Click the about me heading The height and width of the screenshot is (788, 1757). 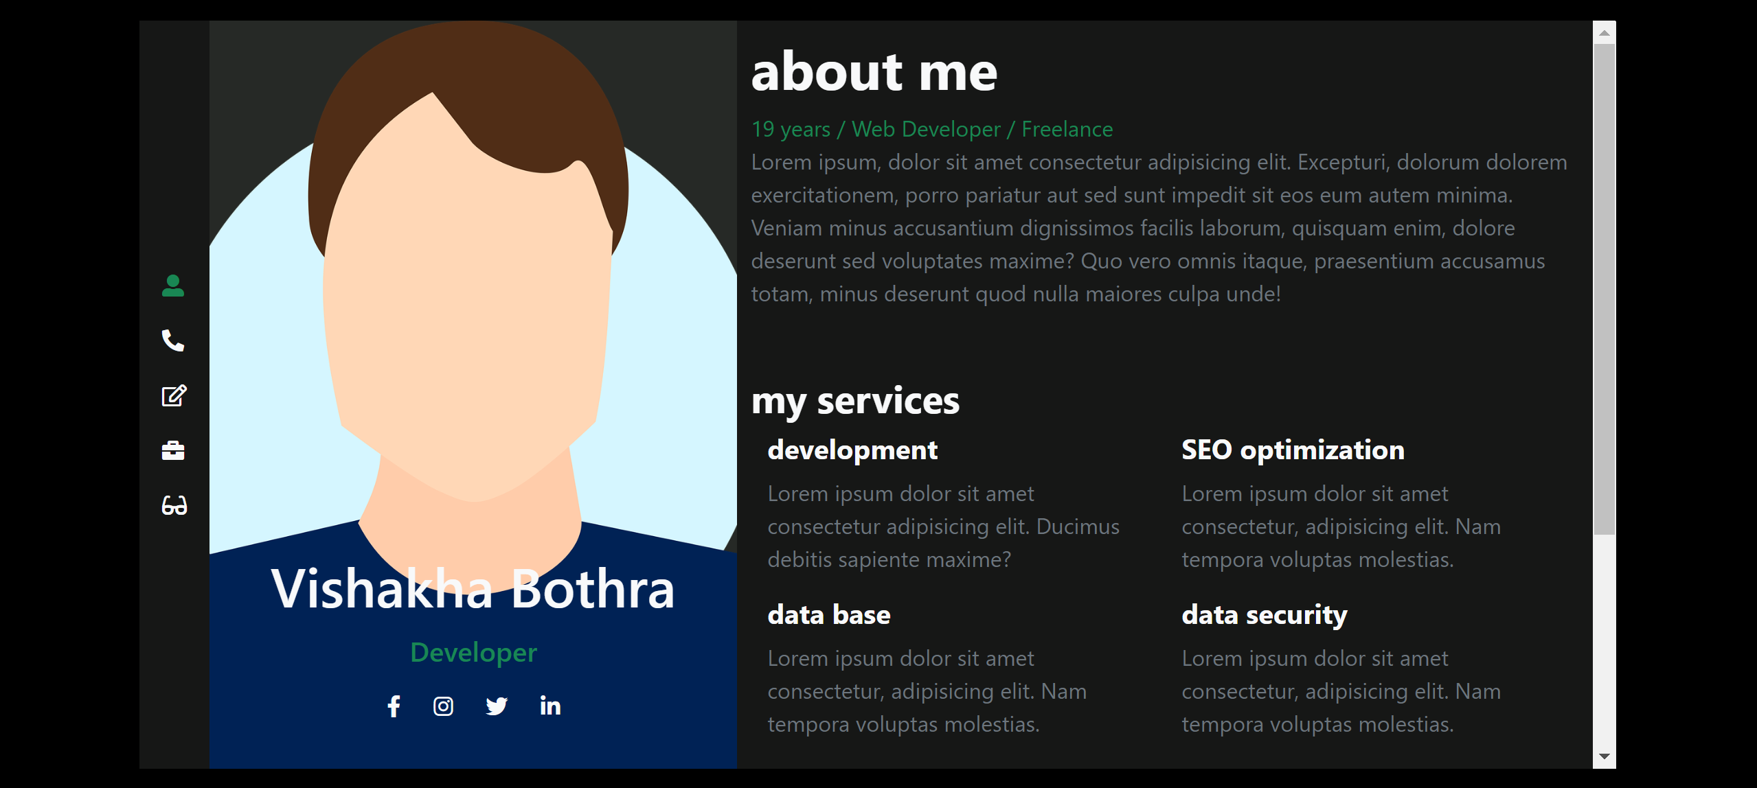click(874, 73)
